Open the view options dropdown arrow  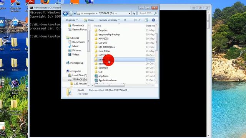140,20
